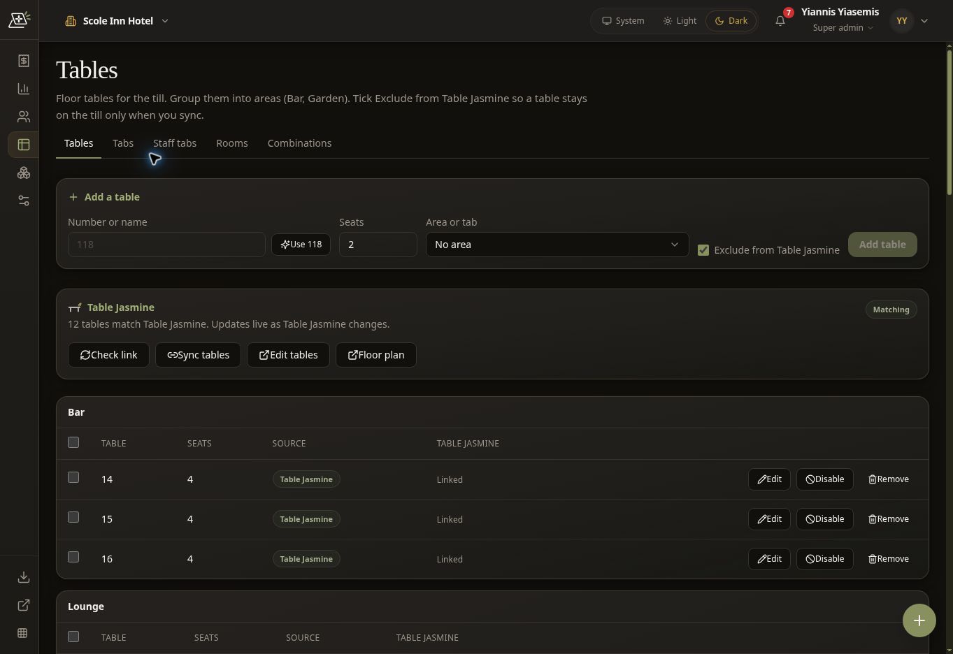Open the sliders settings sidebar icon
The image size is (953, 654).
click(x=23, y=201)
